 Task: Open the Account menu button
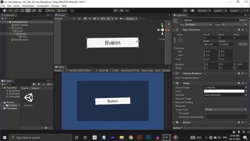[204, 11]
